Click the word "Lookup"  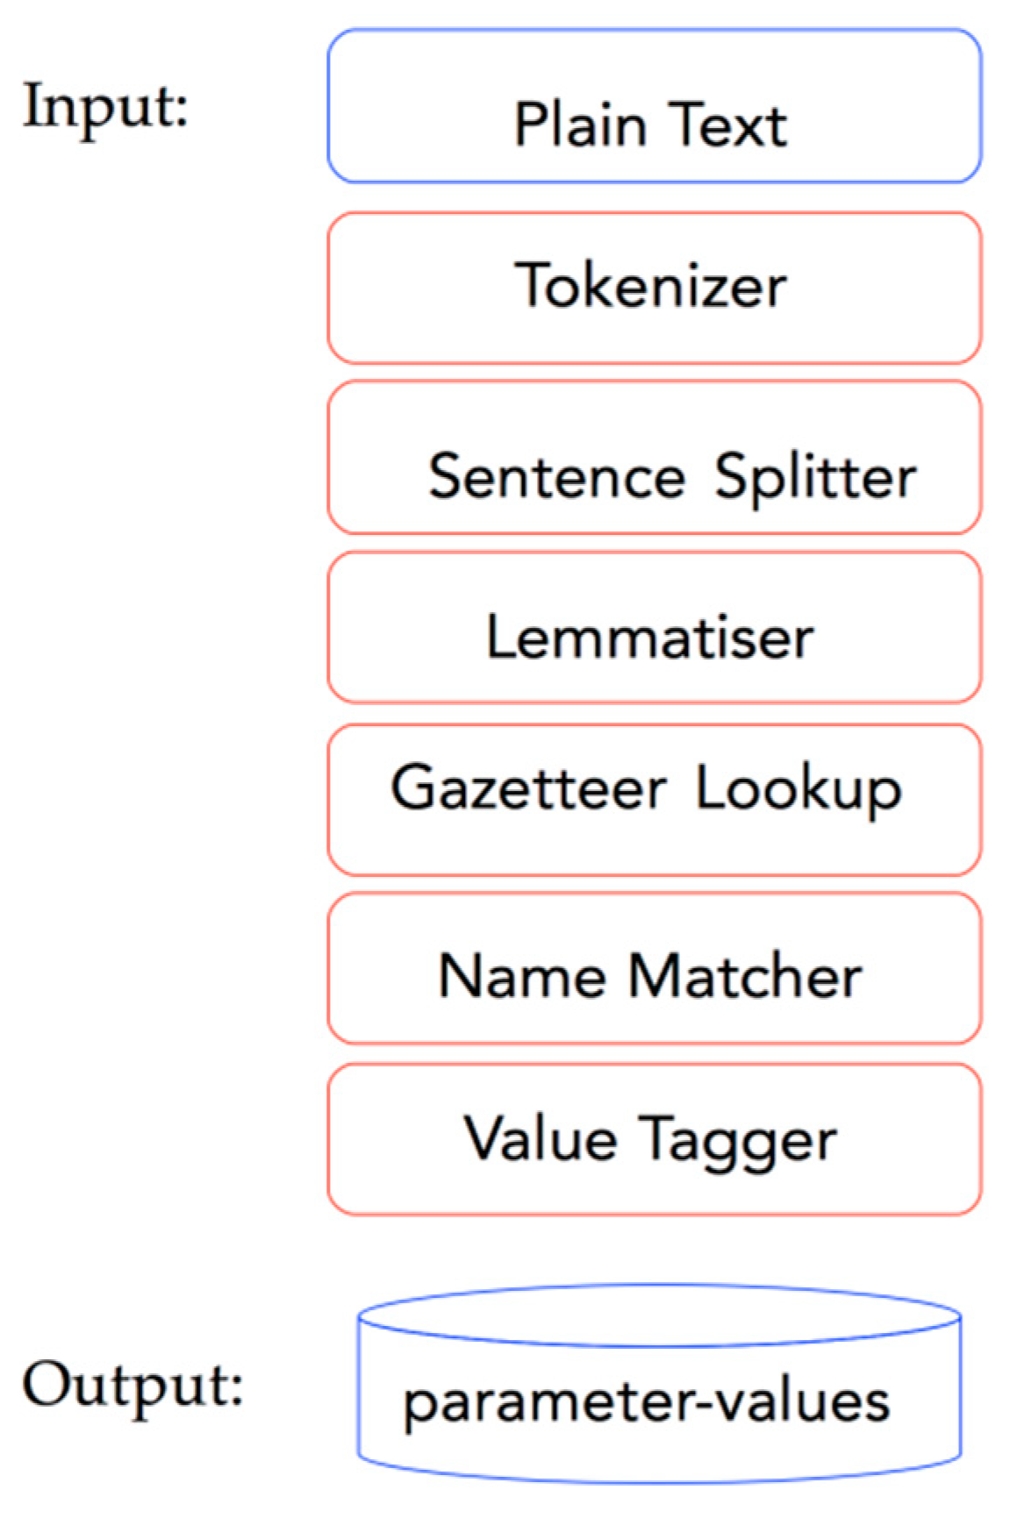tap(798, 789)
